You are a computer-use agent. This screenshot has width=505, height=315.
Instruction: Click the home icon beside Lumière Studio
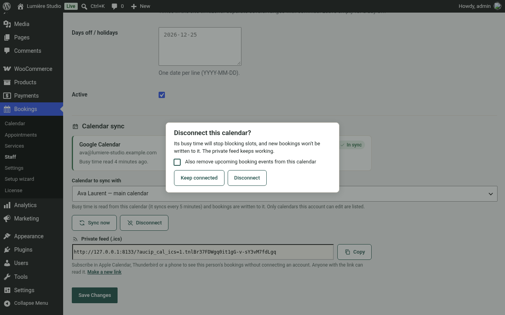pos(21,6)
